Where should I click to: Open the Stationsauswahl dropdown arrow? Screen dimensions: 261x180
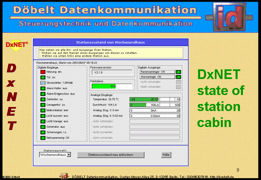tap(69, 155)
